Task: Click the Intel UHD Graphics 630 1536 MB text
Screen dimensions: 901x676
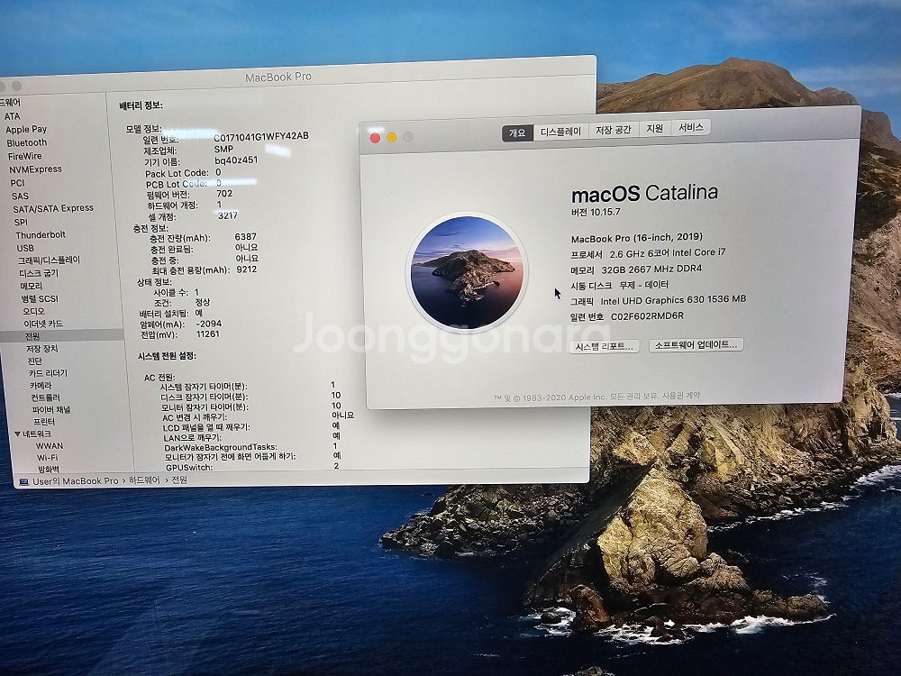Action: point(673,300)
